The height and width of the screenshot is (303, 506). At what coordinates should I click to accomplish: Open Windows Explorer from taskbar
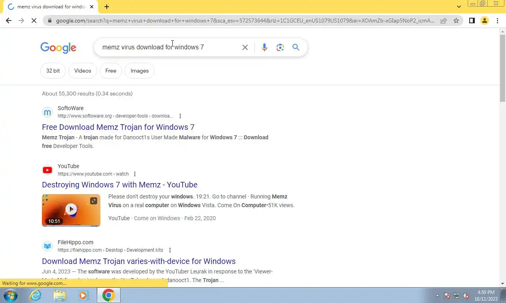[60, 295]
